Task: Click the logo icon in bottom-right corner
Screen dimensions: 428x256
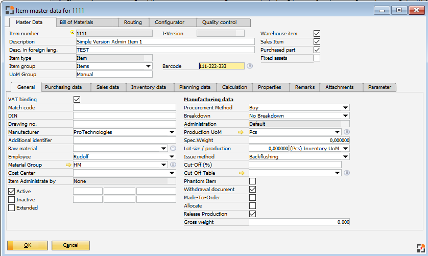Action: point(420,247)
